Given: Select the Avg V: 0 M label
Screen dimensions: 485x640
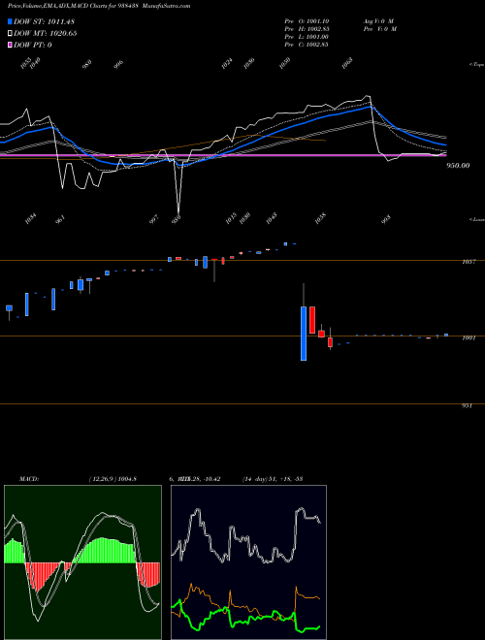Looking at the screenshot, I should [x=378, y=20].
